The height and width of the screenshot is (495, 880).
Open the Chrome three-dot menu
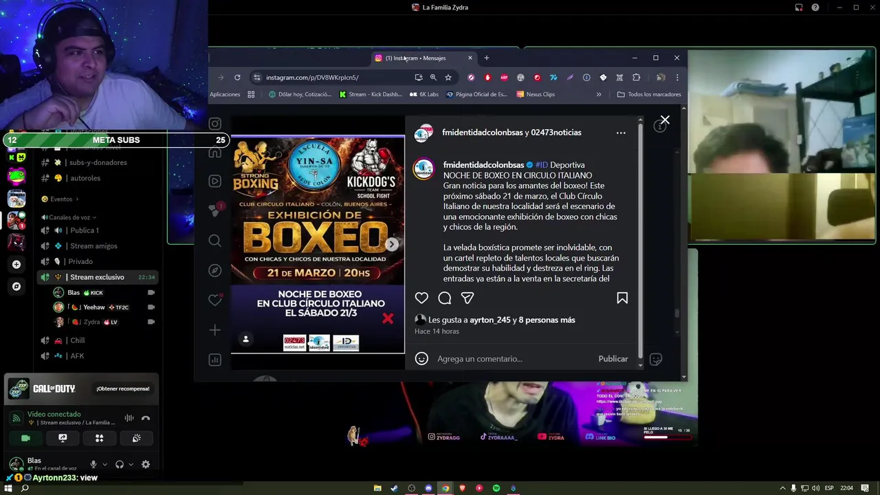click(x=677, y=78)
